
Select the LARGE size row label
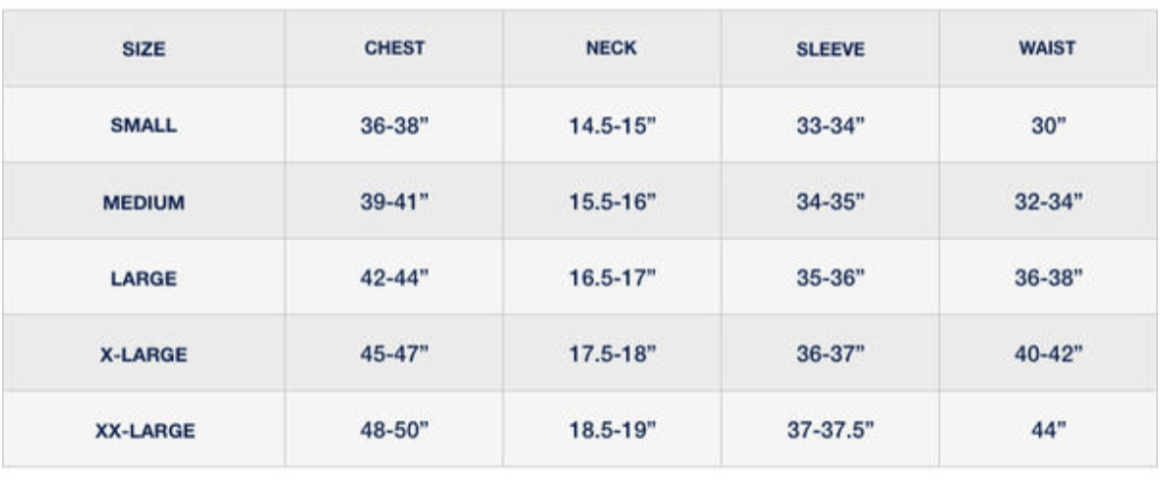pos(144,279)
